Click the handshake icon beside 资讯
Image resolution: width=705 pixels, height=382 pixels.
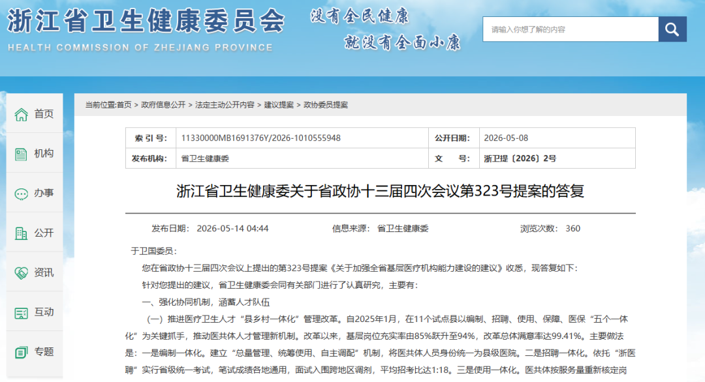tap(21, 273)
